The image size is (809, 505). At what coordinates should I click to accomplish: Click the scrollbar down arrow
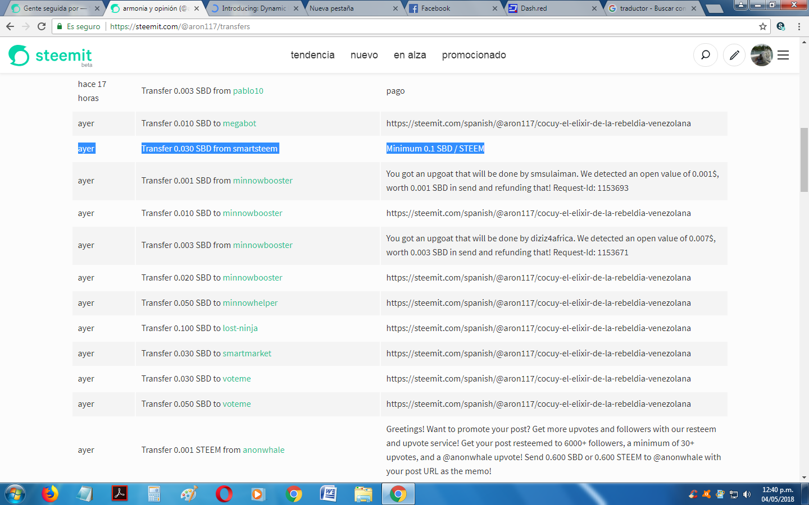[x=804, y=478]
